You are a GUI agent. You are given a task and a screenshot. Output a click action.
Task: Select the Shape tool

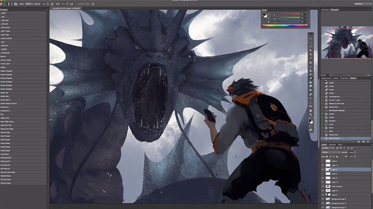pyautogui.click(x=310, y=106)
